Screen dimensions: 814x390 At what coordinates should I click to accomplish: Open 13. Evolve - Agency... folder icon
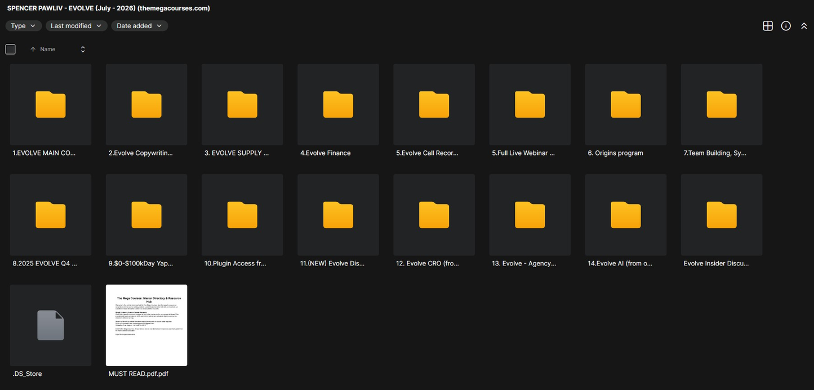(530, 215)
